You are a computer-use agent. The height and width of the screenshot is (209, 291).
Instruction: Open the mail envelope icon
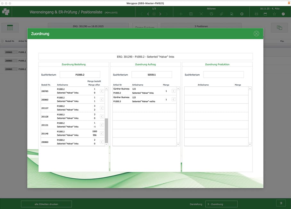point(256,14)
